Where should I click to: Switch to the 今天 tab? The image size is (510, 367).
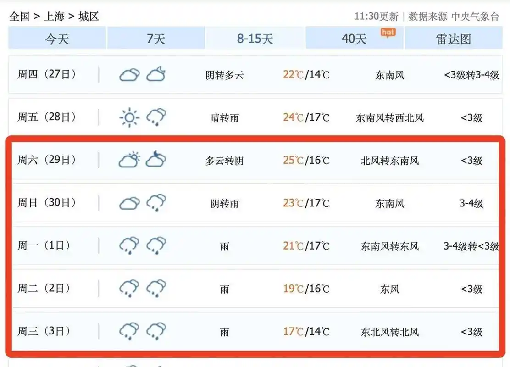(x=56, y=39)
